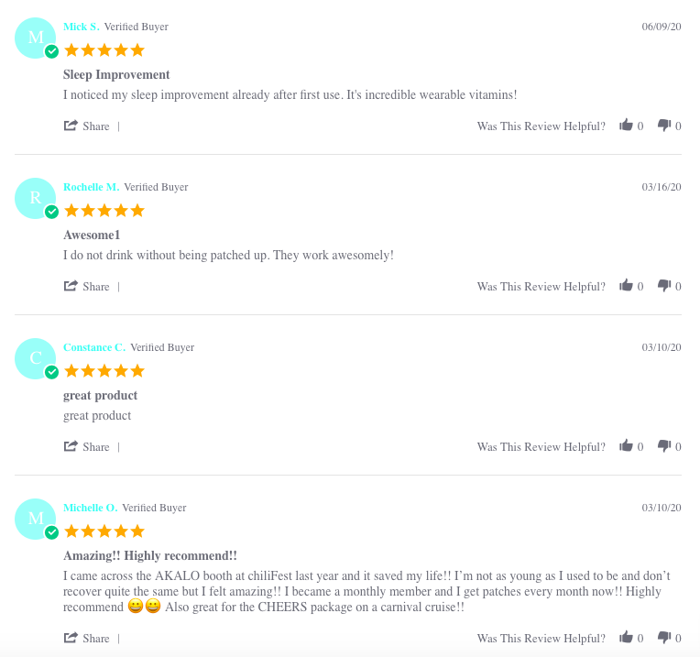Click reviewer name Constance C.

(x=93, y=347)
